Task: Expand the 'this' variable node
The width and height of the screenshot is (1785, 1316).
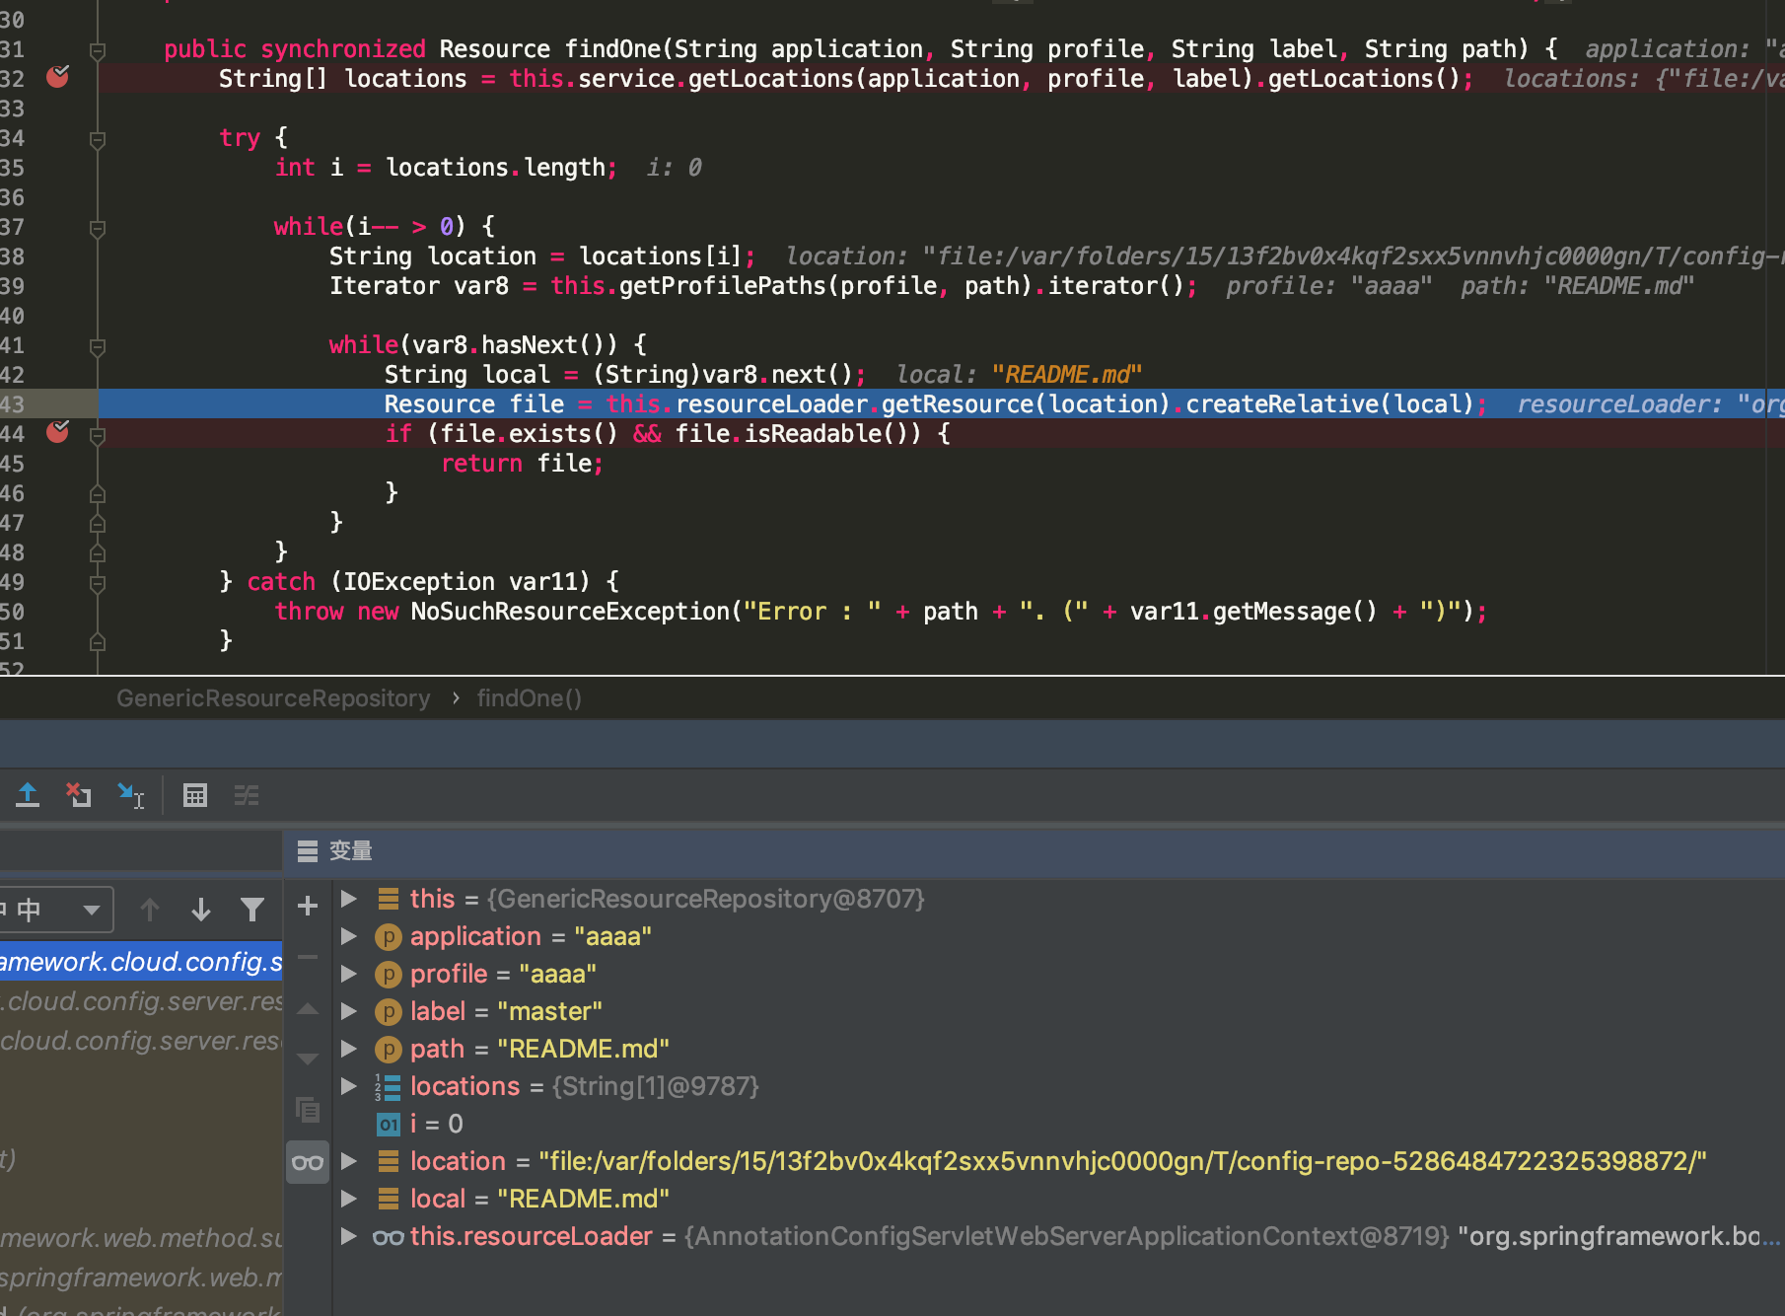Action: (x=348, y=899)
